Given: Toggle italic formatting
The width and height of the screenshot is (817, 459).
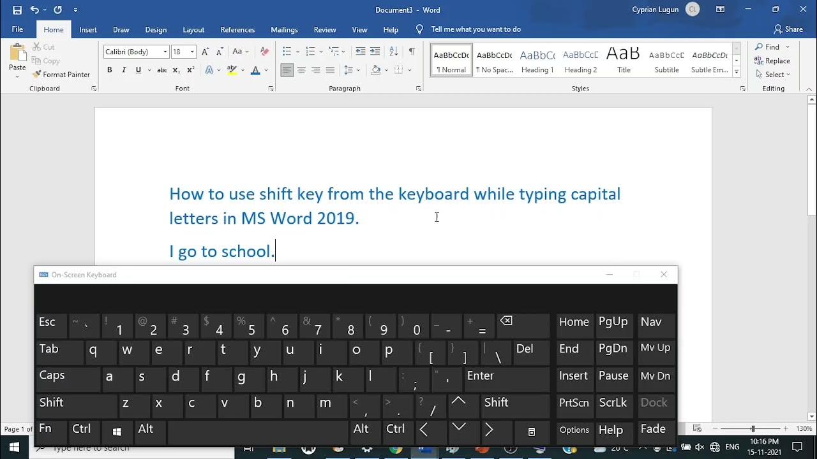Looking at the screenshot, I should 124,70.
